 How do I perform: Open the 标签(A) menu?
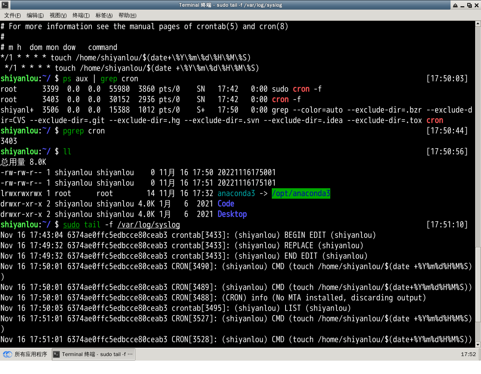104,15
